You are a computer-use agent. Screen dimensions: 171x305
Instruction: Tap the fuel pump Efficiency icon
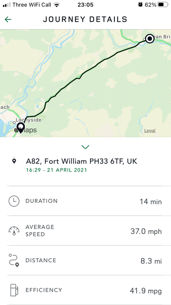14,290
